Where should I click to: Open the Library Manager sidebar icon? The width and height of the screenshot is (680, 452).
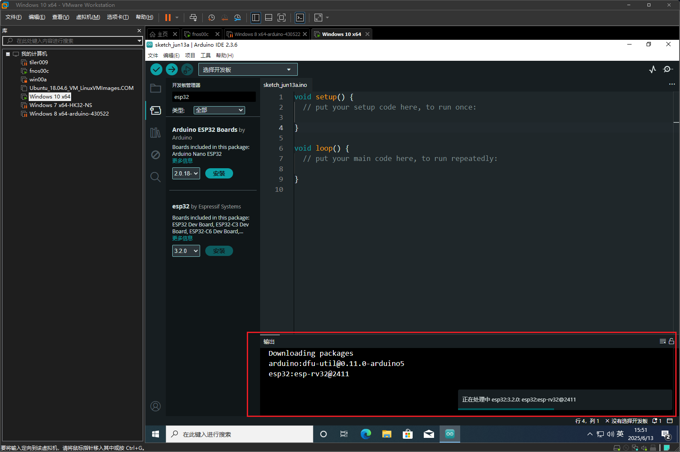click(156, 133)
